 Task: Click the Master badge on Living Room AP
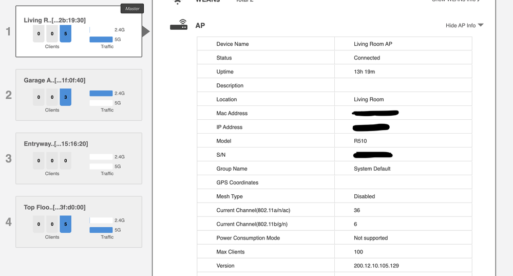point(132,9)
